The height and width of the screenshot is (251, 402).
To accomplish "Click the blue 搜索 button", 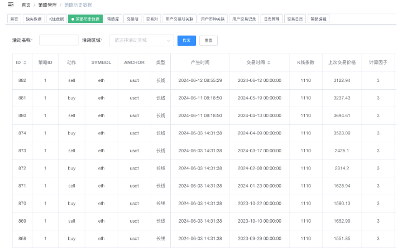I will tap(186, 41).
